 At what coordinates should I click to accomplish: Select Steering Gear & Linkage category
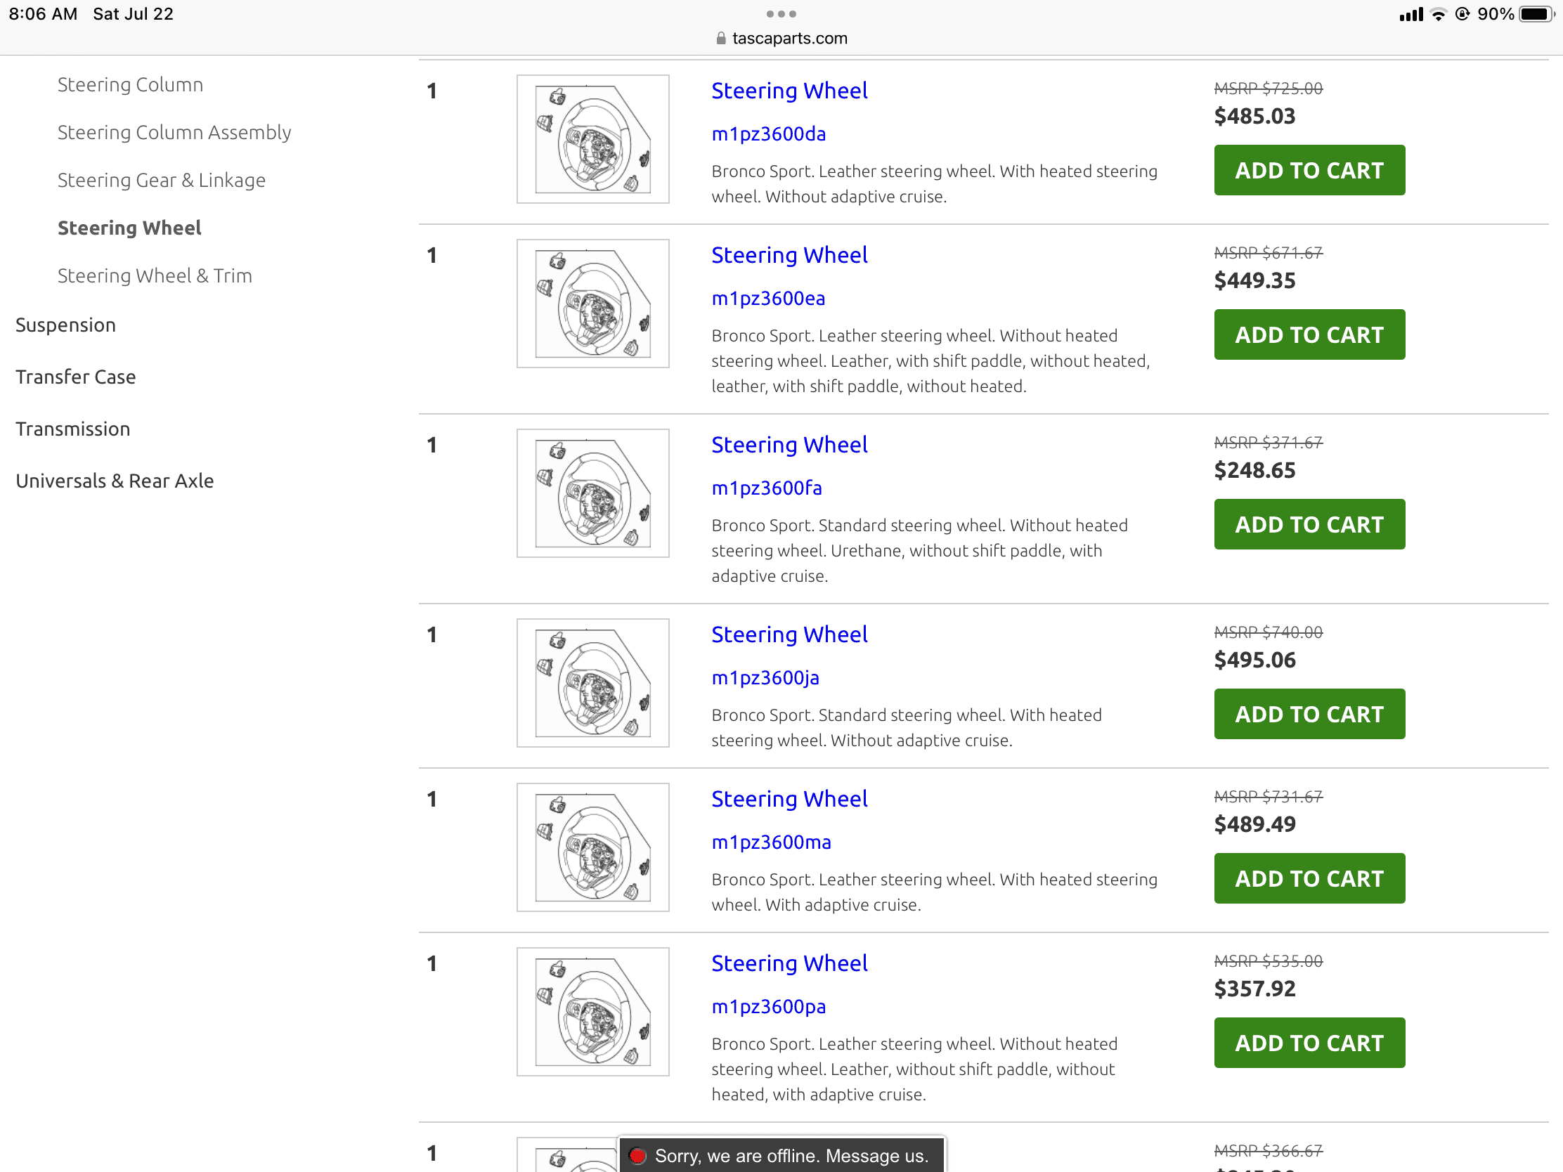(161, 180)
